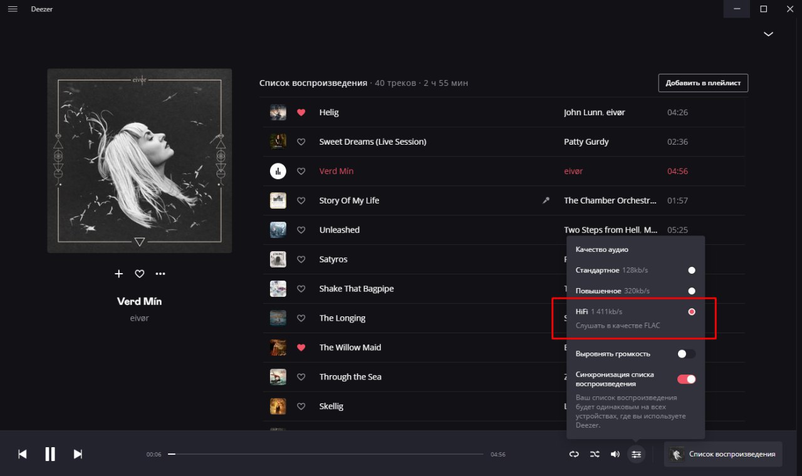This screenshot has width=802, height=476.
Task: Play the track Skellig
Action: coord(331,406)
